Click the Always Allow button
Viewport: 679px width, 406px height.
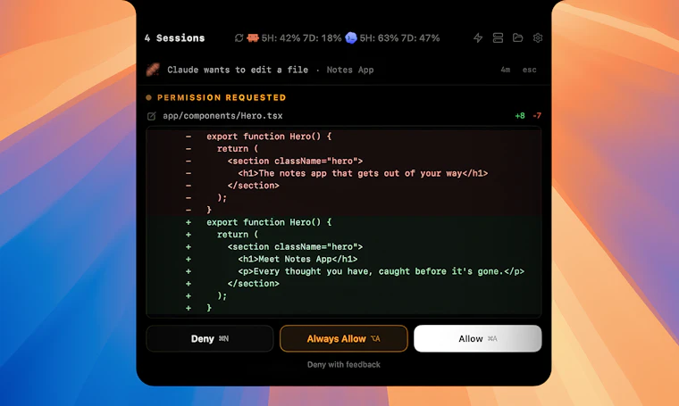click(343, 338)
